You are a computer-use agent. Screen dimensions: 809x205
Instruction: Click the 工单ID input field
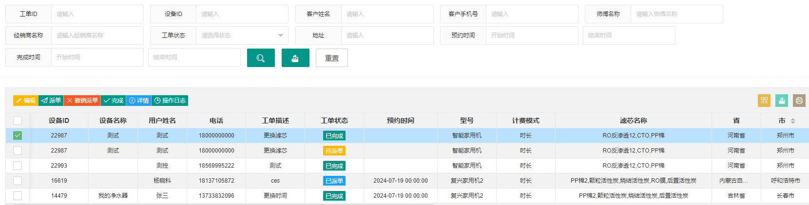tap(97, 14)
